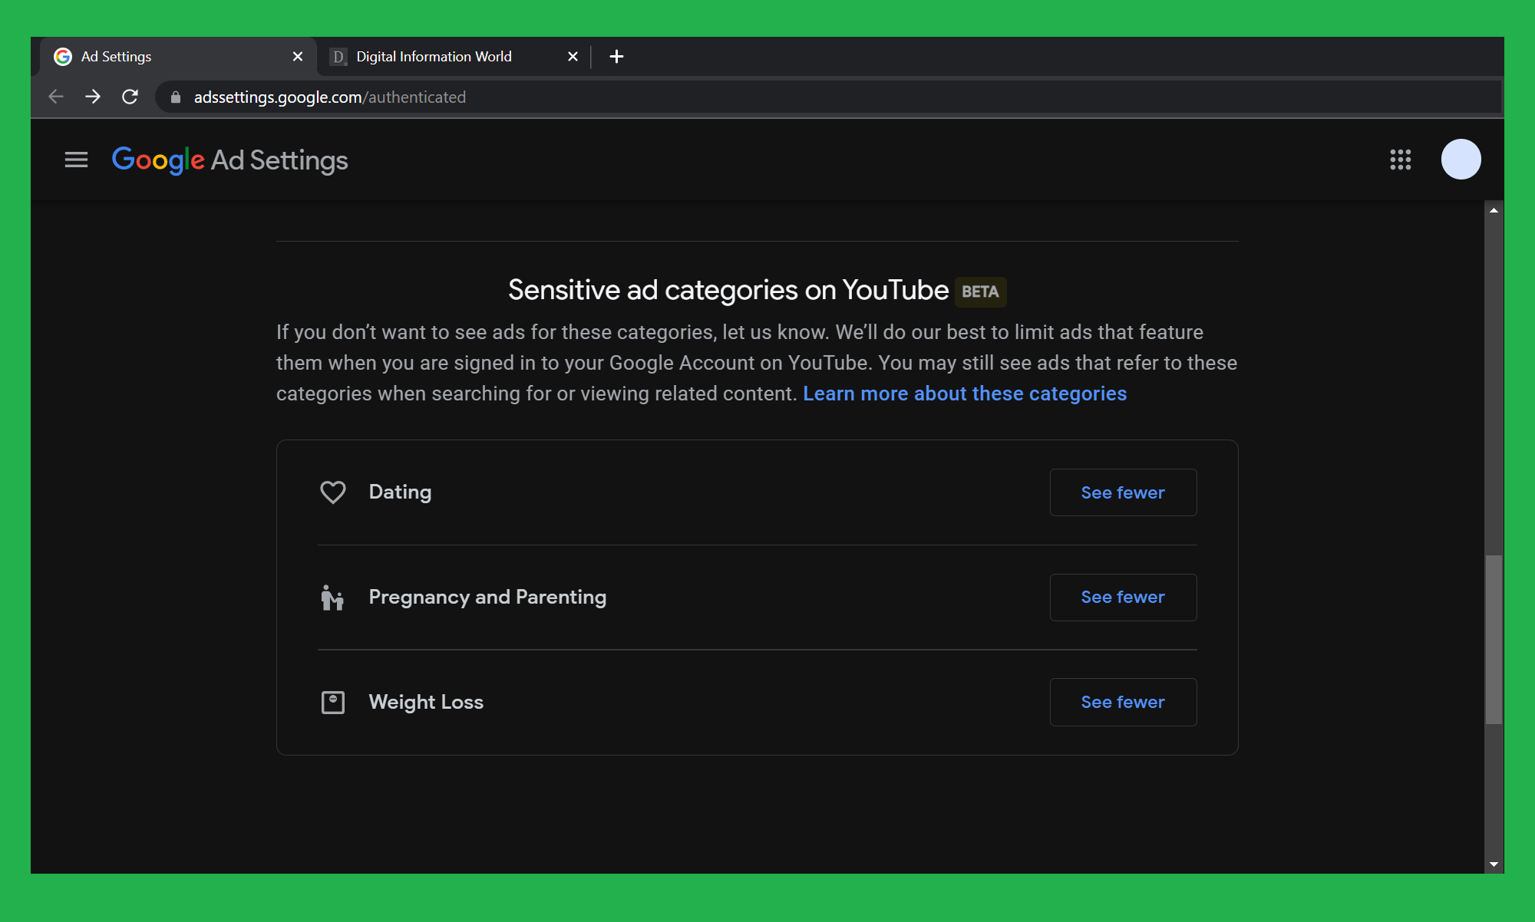Open the Google apps grid

pyautogui.click(x=1400, y=160)
